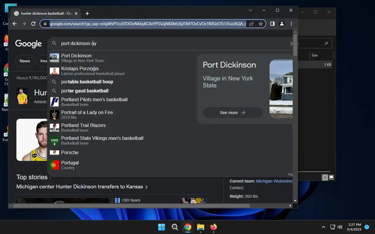Click the Hunter Dickinson portrait photo
This screenshot has height=234, width=375.
32,140
